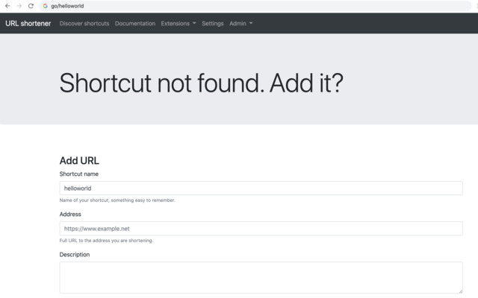This screenshot has height=298, width=478.
Task: Click the "Address" field label
Action: pyautogui.click(x=70, y=214)
